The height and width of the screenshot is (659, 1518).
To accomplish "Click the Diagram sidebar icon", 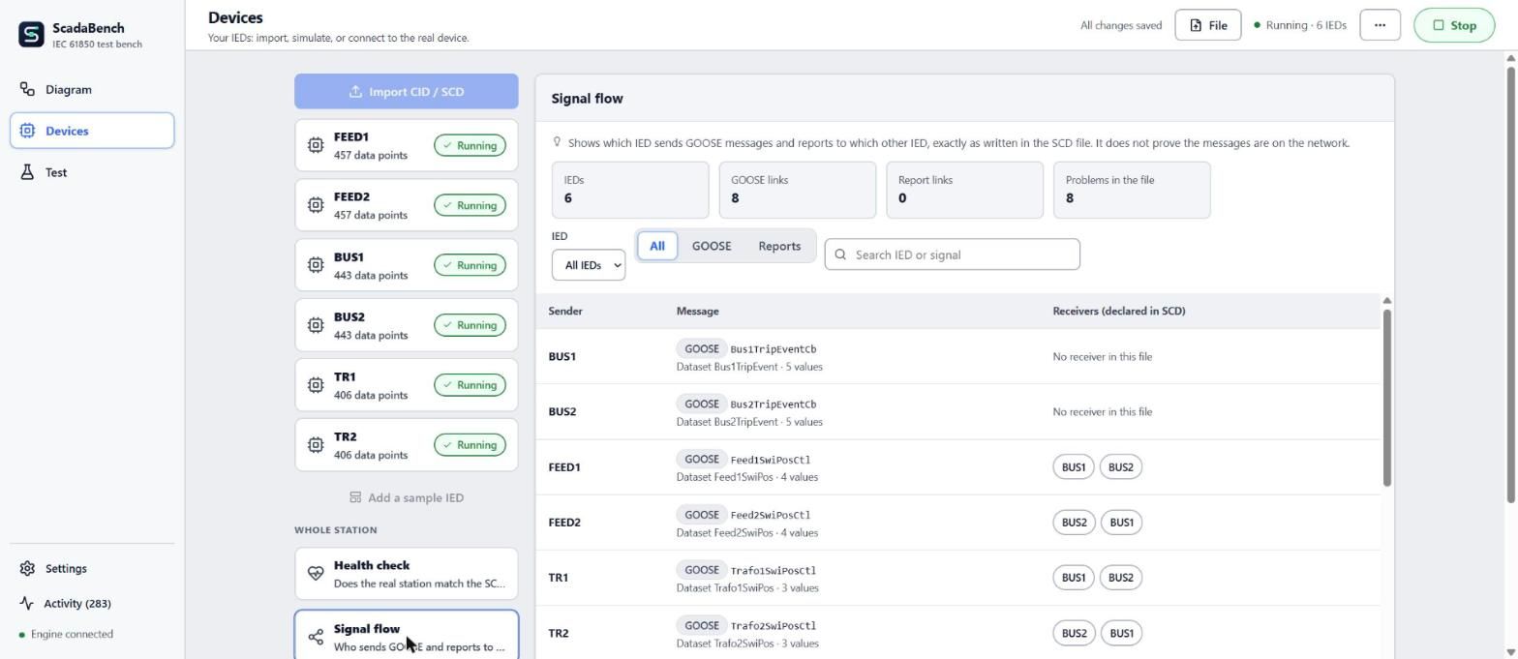I will [27, 89].
